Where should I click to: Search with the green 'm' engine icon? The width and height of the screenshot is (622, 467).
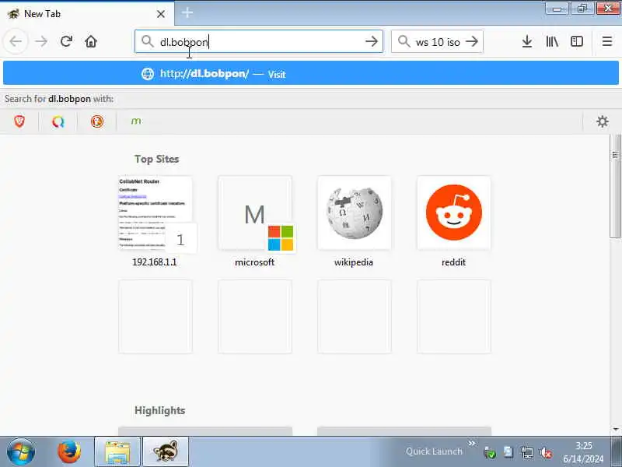click(x=135, y=121)
